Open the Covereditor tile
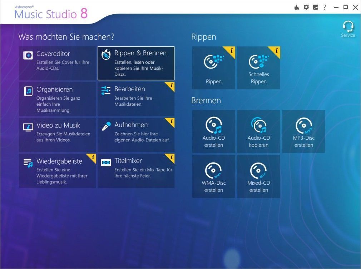 pos(57,63)
